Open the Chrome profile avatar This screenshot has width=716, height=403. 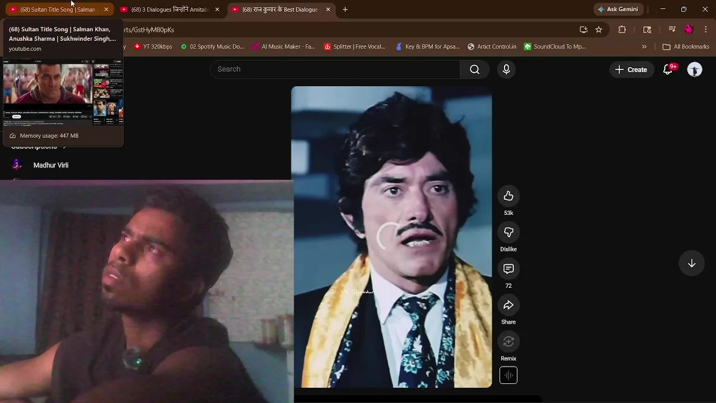689,30
